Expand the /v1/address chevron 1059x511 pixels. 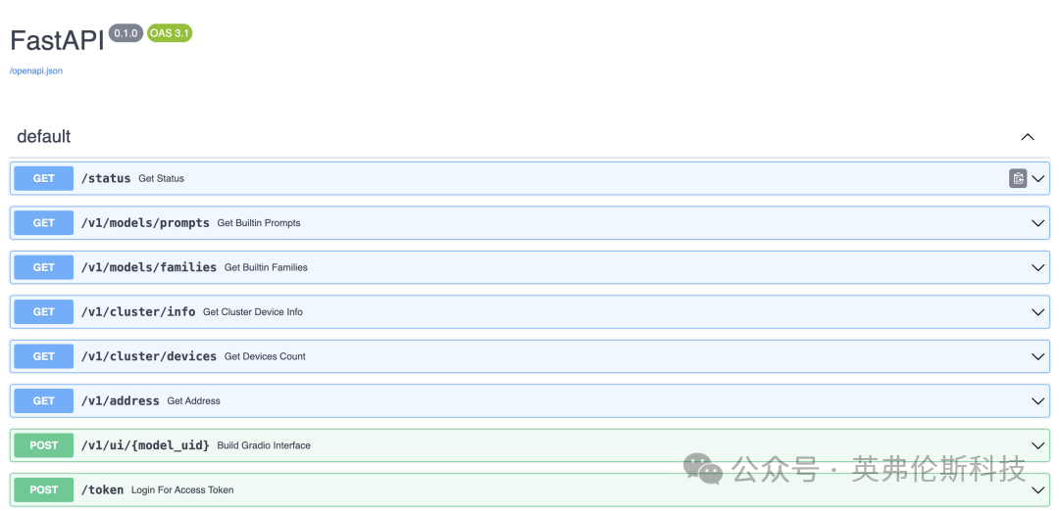(1038, 401)
